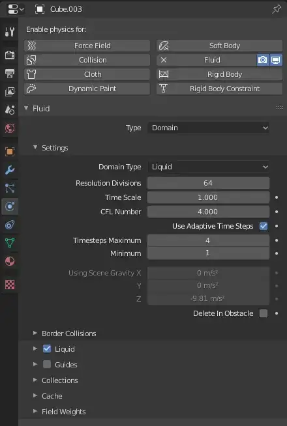Open the Tool properties tab
287x426 pixels.
pos(10,32)
